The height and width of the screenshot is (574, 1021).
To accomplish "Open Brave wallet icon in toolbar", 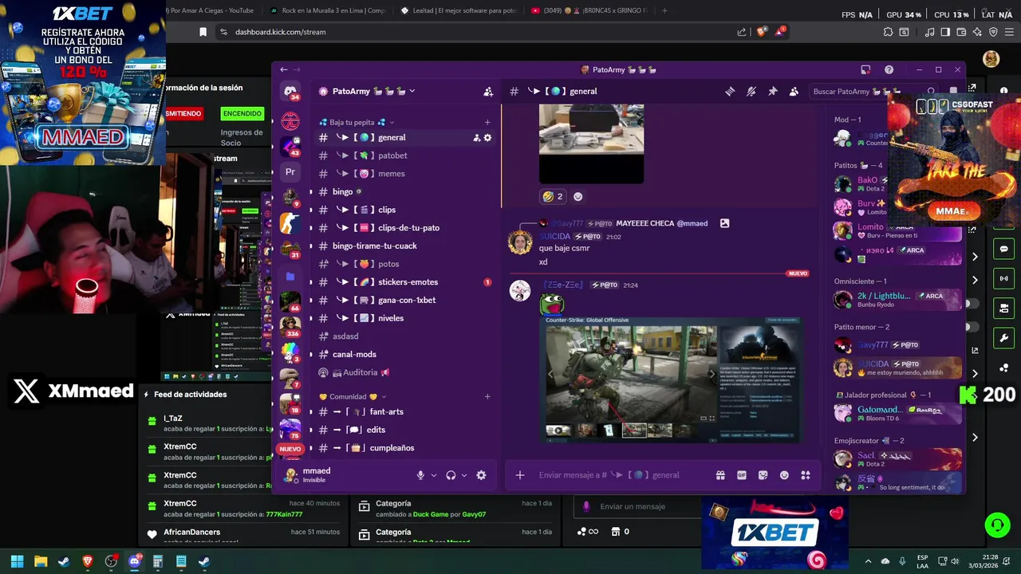I will point(962,32).
